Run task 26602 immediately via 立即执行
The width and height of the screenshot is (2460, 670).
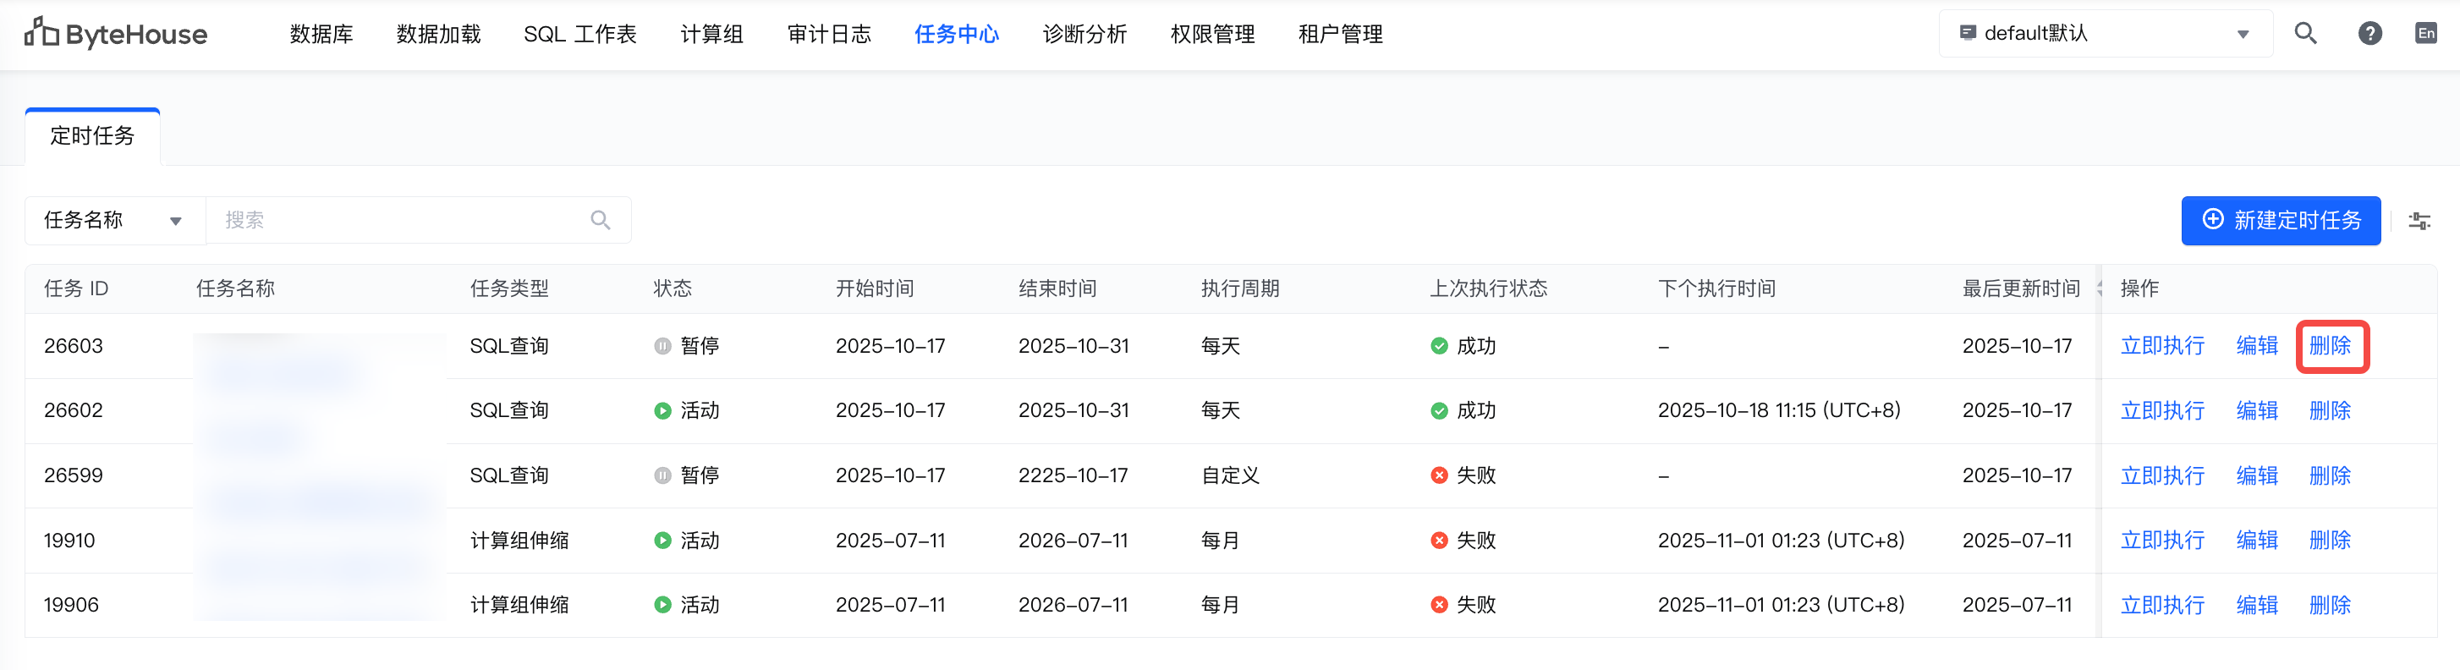pos(2162,410)
